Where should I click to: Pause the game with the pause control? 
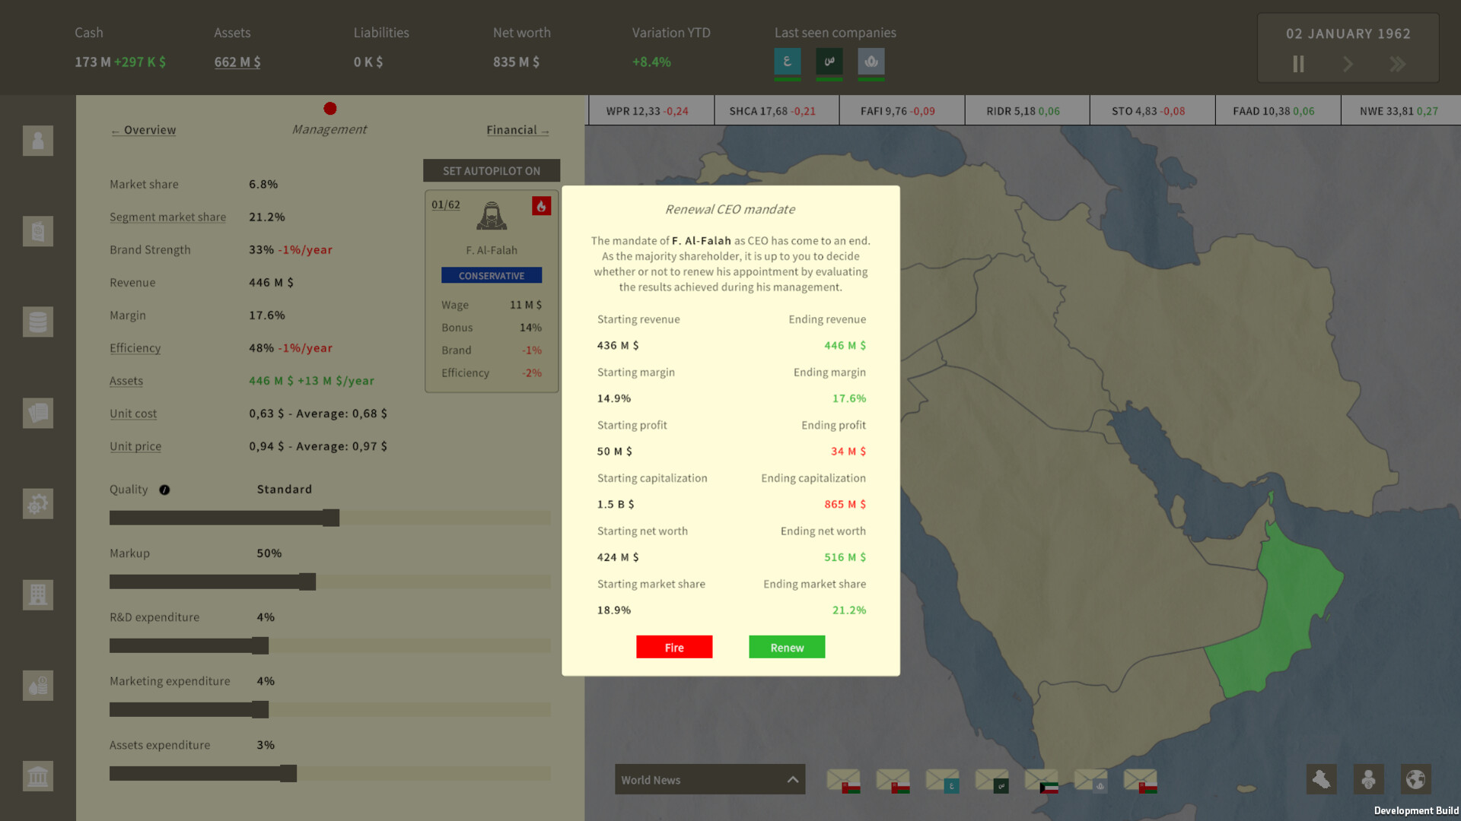pos(1297,65)
